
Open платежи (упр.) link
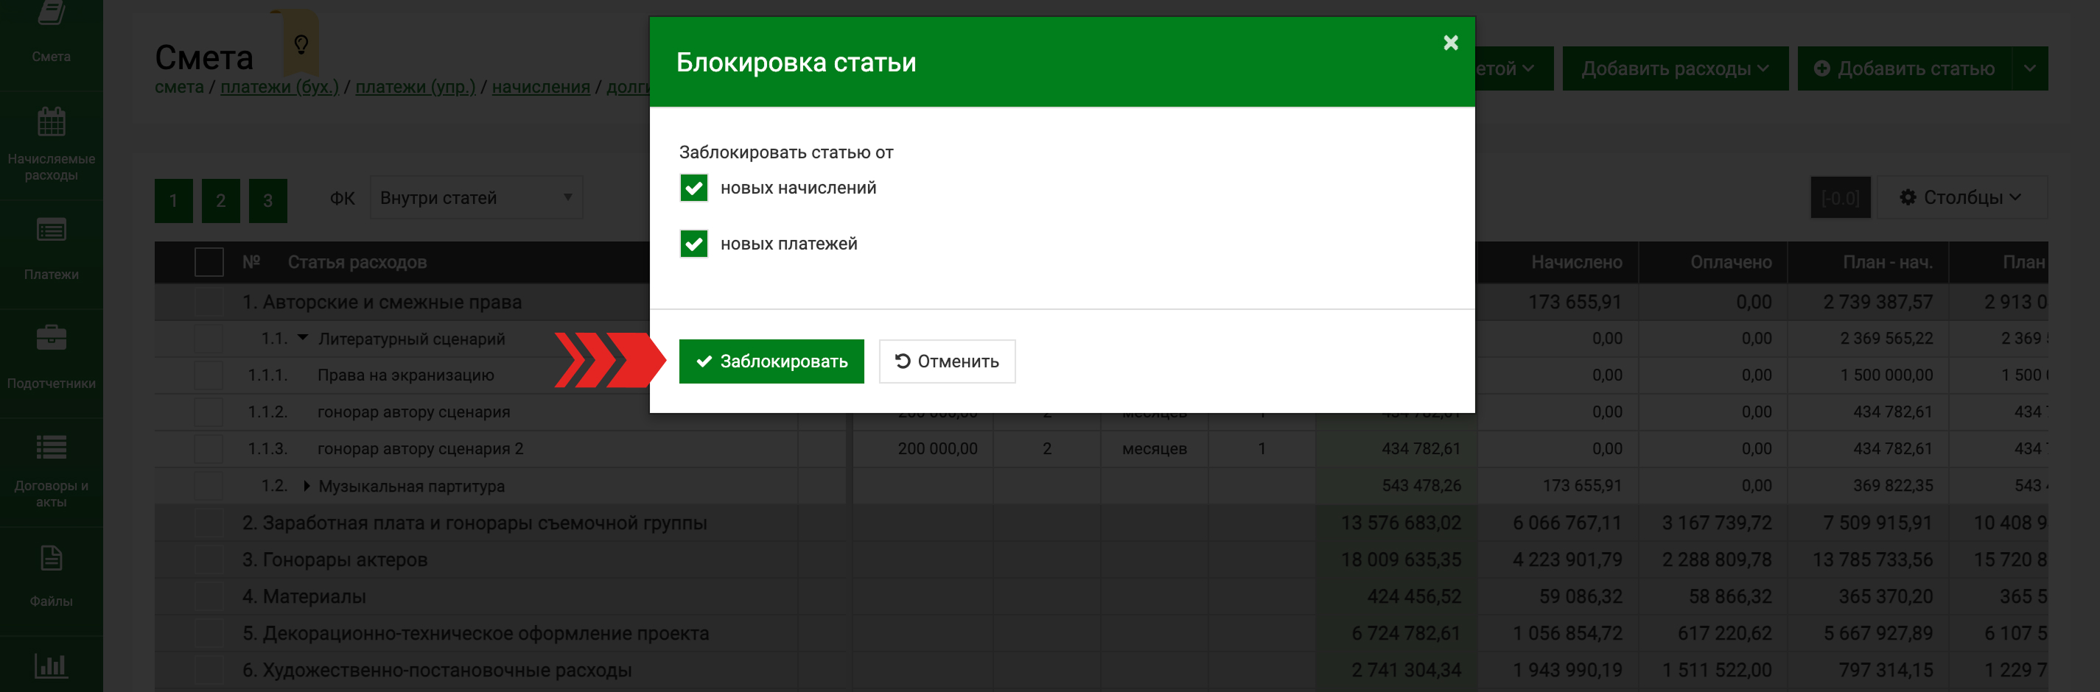coord(415,87)
